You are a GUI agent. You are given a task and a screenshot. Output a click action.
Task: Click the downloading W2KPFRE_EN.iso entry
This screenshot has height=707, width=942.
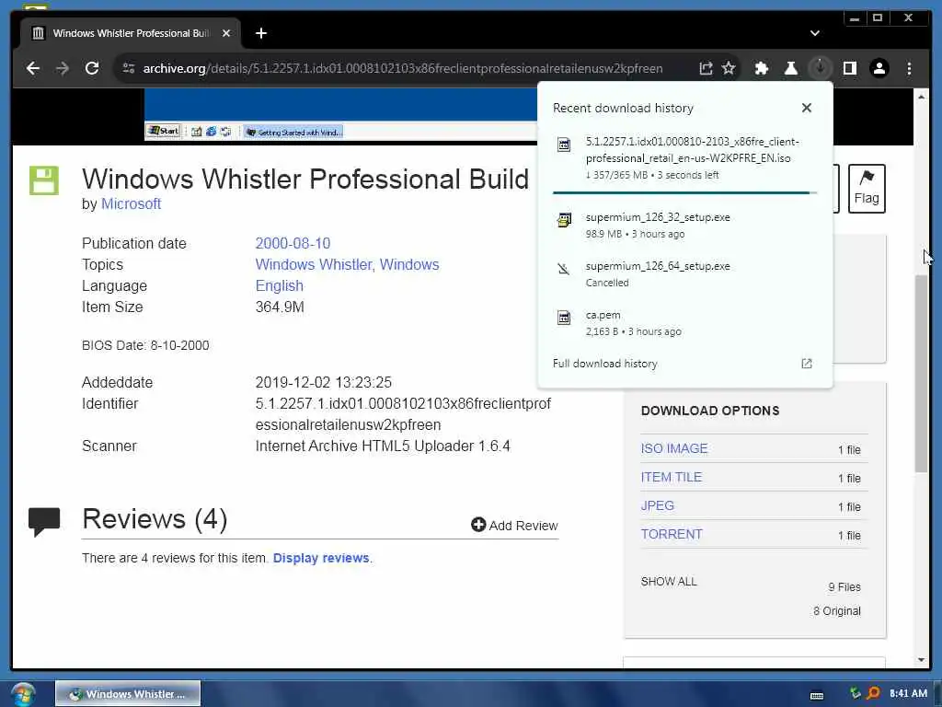684,158
